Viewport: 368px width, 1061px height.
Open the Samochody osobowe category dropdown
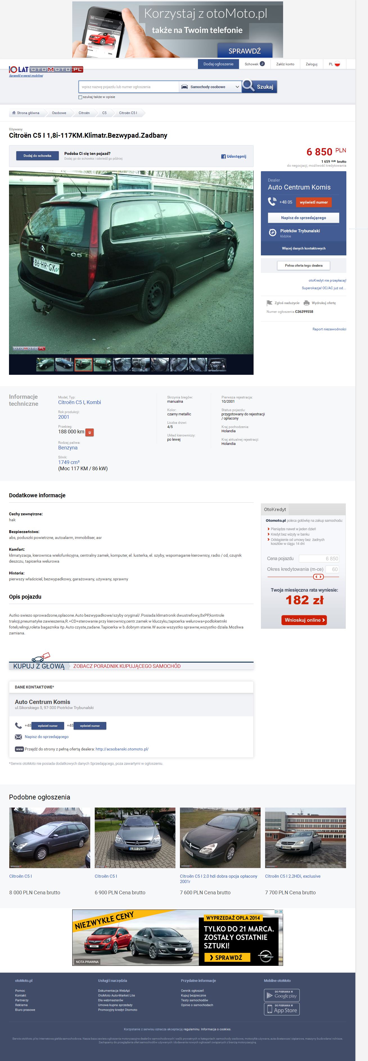point(210,87)
